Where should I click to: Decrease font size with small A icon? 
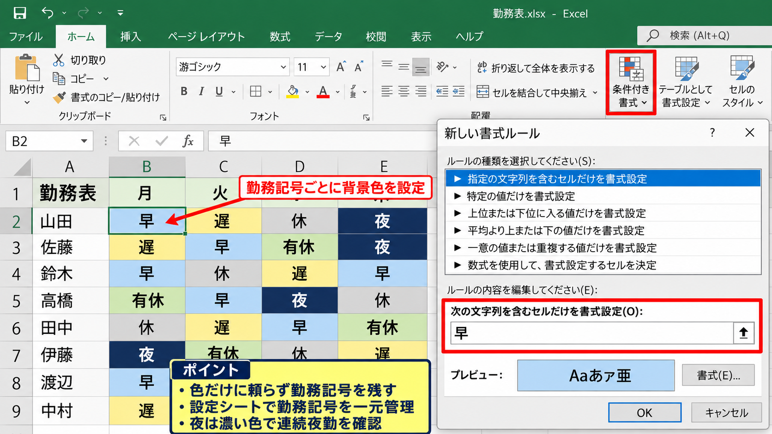(x=359, y=67)
